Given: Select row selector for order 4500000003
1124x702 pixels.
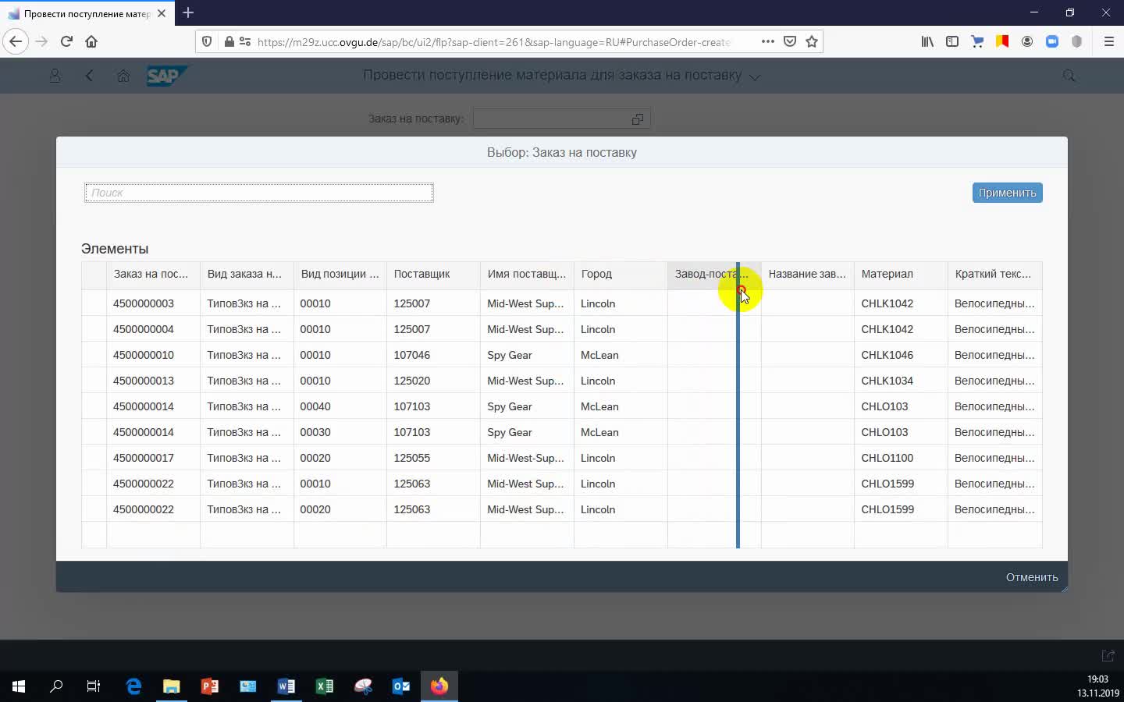Looking at the screenshot, I should 94,303.
